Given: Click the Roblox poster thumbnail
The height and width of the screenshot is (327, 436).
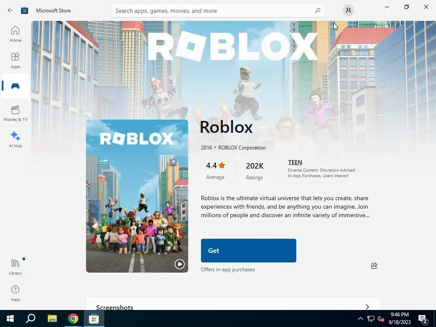Looking at the screenshot, I should point(137,196).
